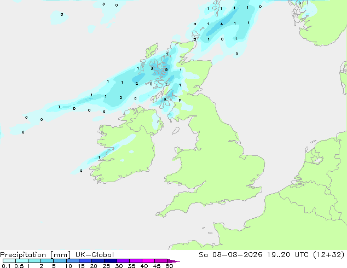Click the '40' legend scale label
This screenshot has width=347, height=268.
144,266
